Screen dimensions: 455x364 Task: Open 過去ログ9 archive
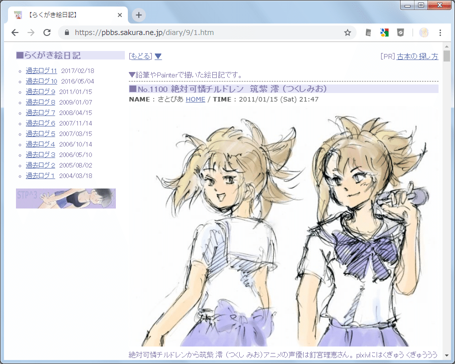[x=40, y=91]
